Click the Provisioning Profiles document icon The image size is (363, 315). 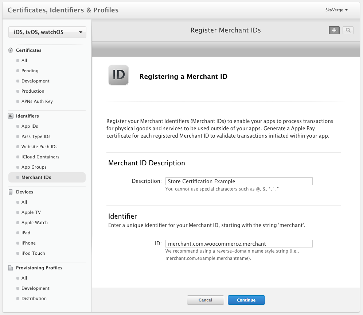tap(11, 268)
